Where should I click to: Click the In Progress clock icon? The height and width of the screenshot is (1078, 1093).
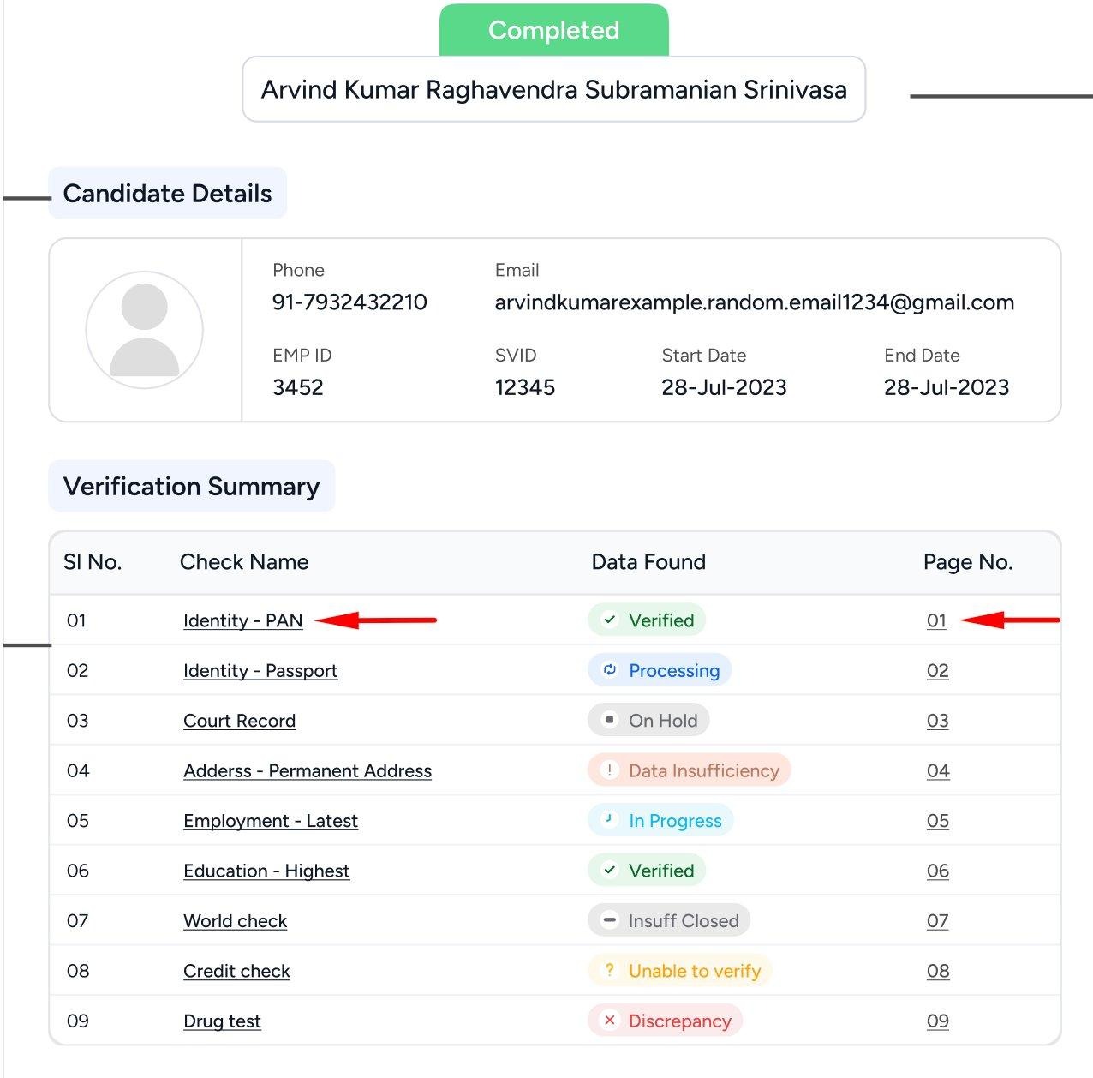tap(610, 820)
